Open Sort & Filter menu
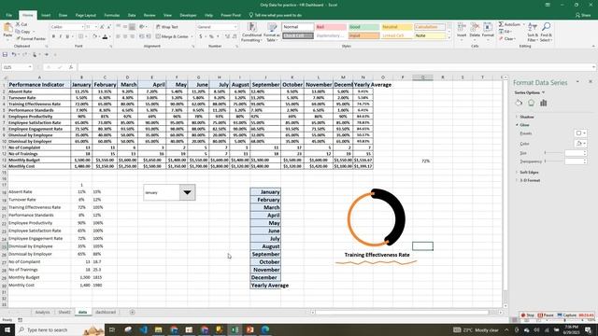The height and width of the screenshot is (336, 598). click(x=533, y=32)
